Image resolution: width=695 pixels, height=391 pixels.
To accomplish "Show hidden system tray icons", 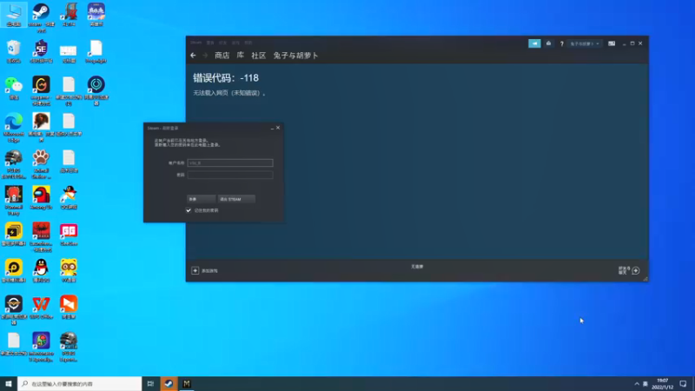I will (x=637, y=383).
